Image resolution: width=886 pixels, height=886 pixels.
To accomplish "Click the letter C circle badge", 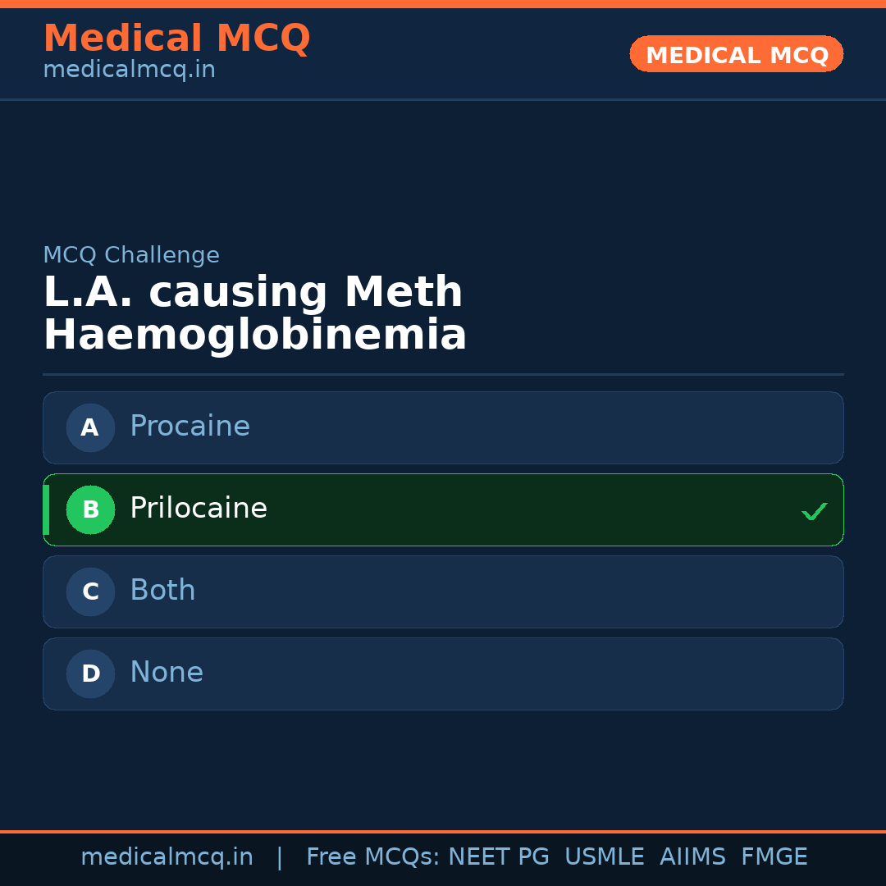I will (90, 591).
